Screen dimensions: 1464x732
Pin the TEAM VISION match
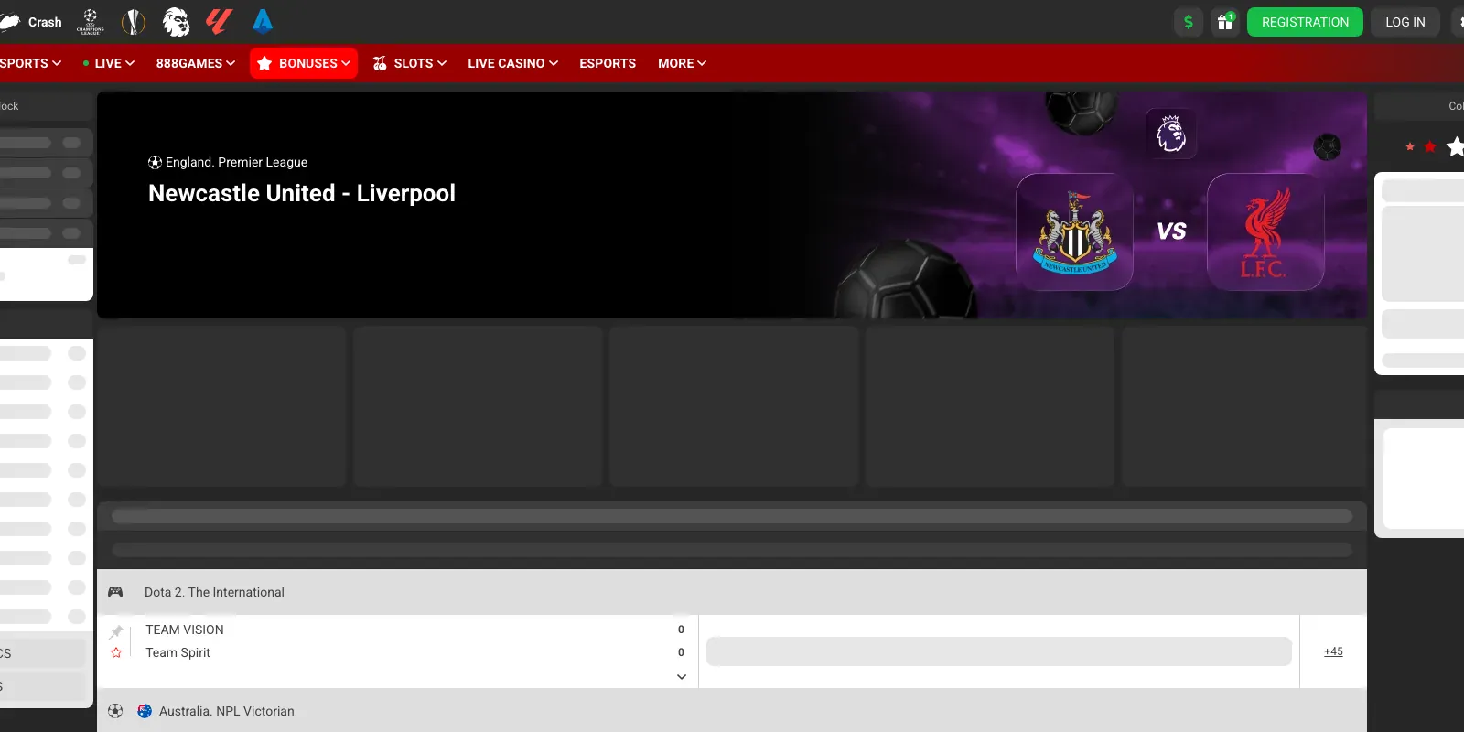point(116,631)
